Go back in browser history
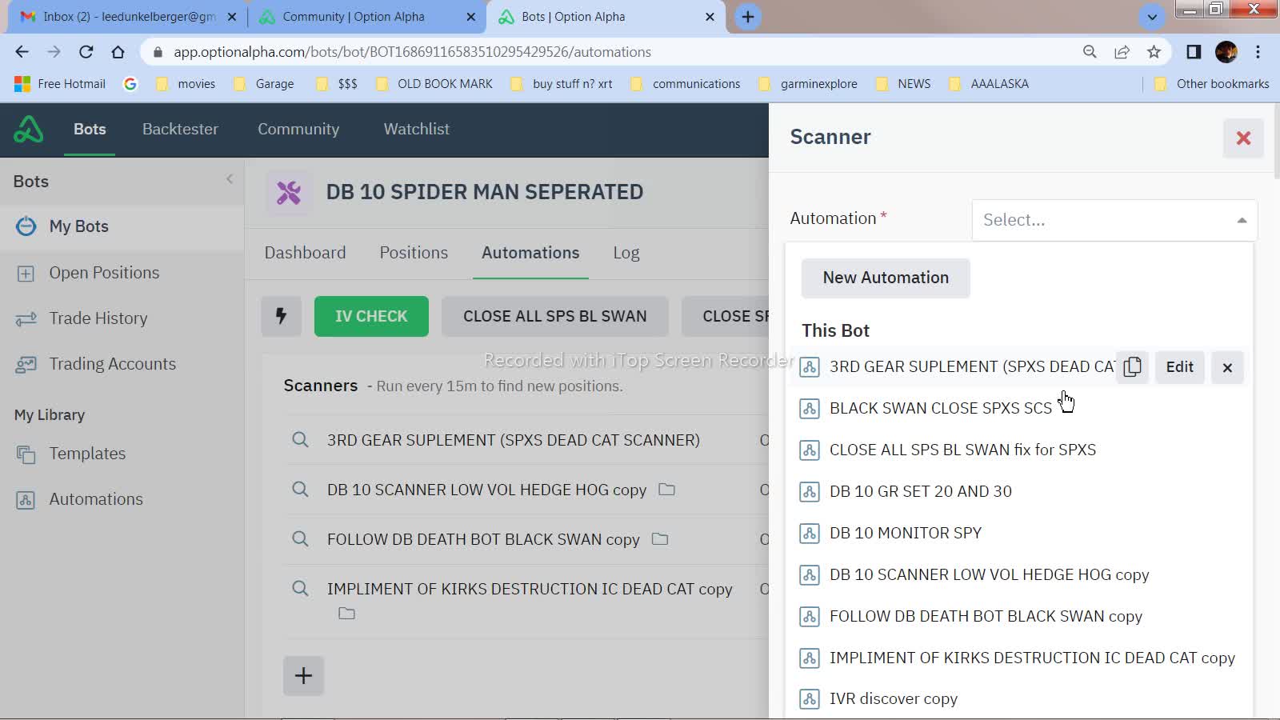The height and width of the screenshot is (720, 1280). click(22, 52)
